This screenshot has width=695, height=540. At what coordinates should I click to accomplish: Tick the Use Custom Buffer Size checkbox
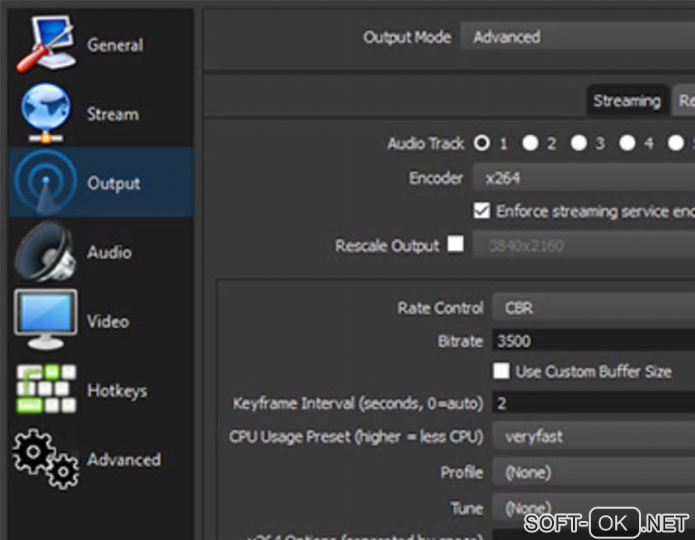tap(501, 371)
